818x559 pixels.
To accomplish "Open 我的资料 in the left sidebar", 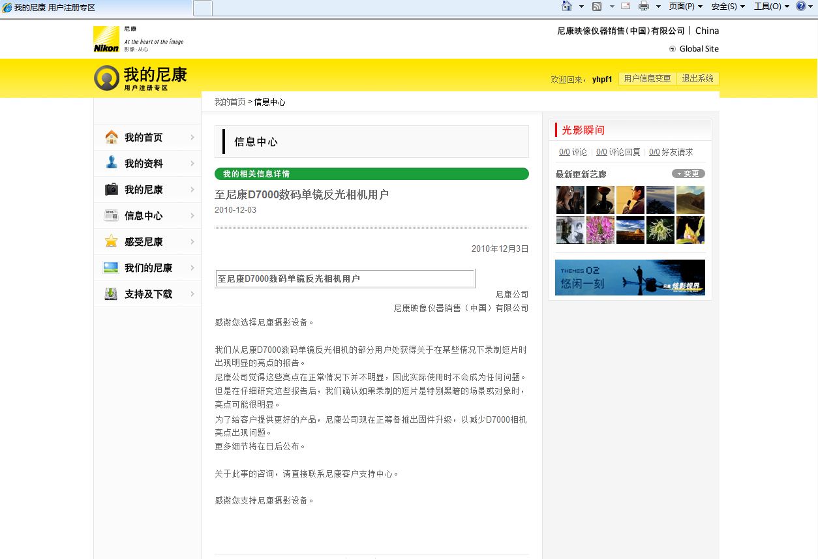I will pyautogui.click(x=144, y=164).
